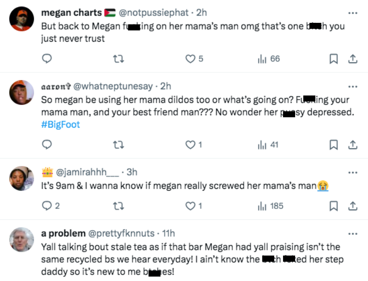
Task: Open the megan charts display name
Action: (x=71, y=13)
